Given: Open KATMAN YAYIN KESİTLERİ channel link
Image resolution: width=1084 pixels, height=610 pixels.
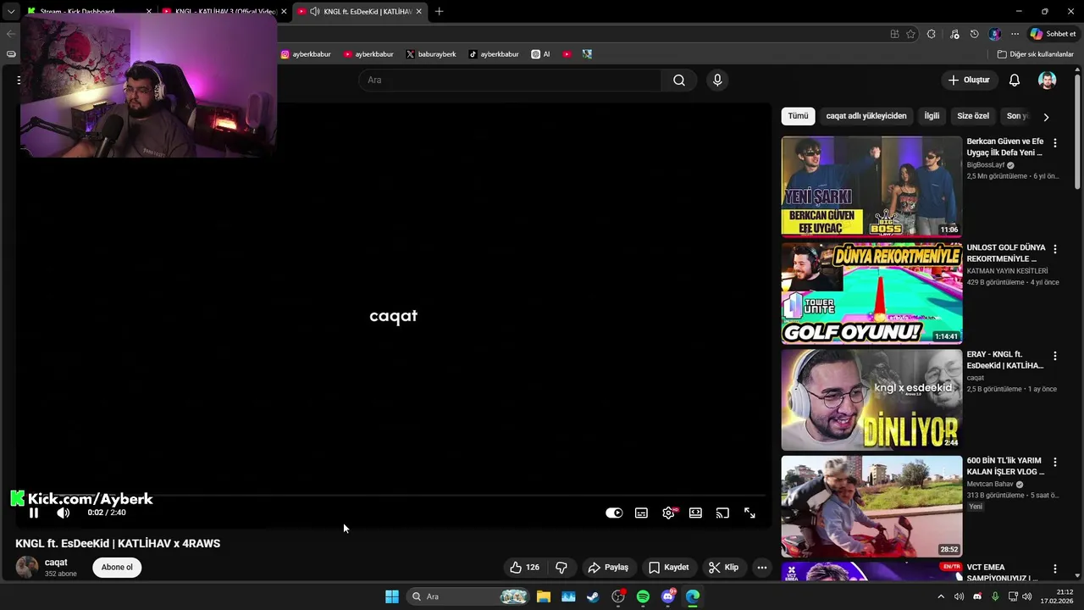Looking at the screenshot, I should point(1007,271).
